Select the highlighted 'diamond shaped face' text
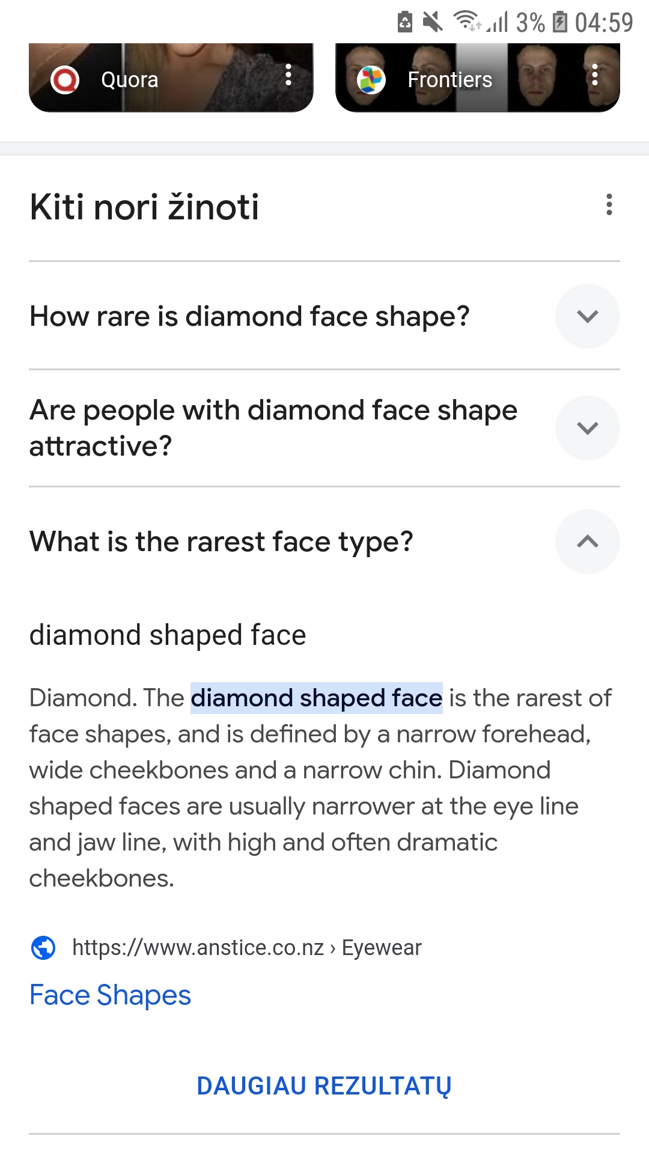Image resolution: width=649 pixels, height=1154 pixels. point(317,697)
